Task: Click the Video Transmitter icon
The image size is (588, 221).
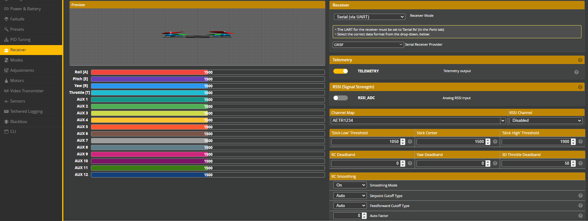Action: (6, 91)
